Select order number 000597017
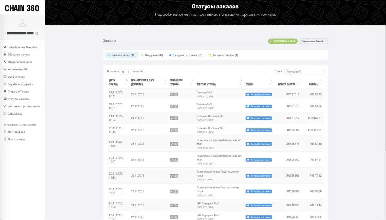 [x=292, y=118]
